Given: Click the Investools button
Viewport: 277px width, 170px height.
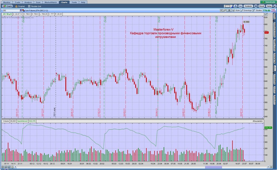Looking at the screenshot, I should tap(269, 2).
